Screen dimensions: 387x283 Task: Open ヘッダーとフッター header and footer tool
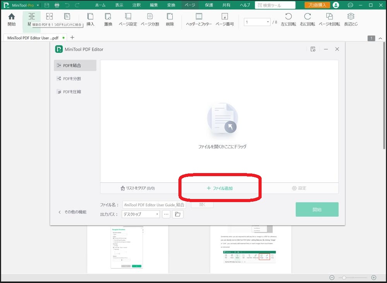(x=199, y=20)
